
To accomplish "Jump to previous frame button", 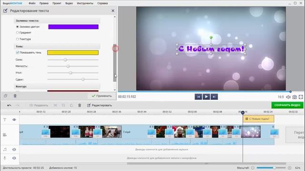I will click(198, 96).
